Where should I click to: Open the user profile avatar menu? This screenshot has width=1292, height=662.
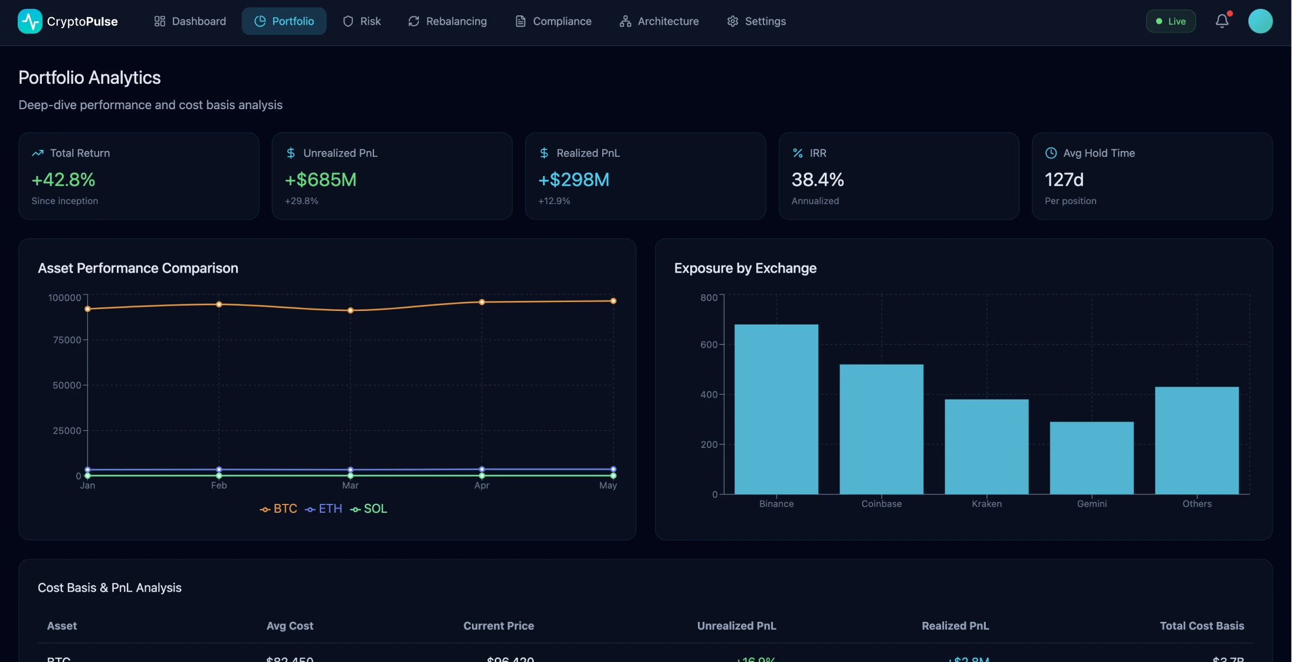pyautogui.click(x=1261, y=21)
